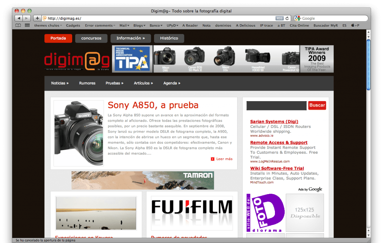Open the Tamron beach banner

143,180
